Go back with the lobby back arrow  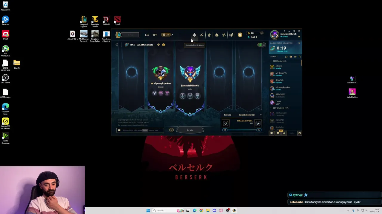pyautogui.click(x=117, y=45)
